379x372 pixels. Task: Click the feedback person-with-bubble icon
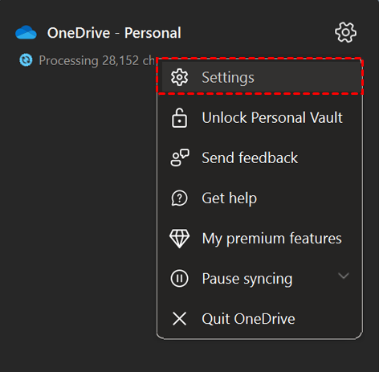click(x=180, y=157)
